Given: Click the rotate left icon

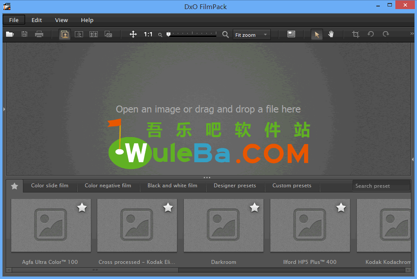Looking at the screenshot, I should [x=371, y=34].
